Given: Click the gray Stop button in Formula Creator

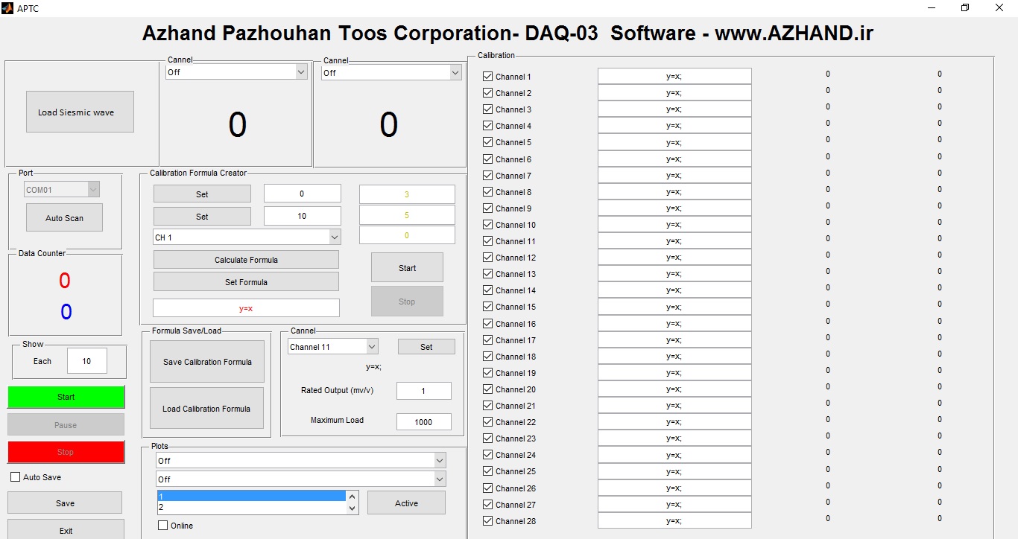Looking at the screenshot, I should pos(407,301).
